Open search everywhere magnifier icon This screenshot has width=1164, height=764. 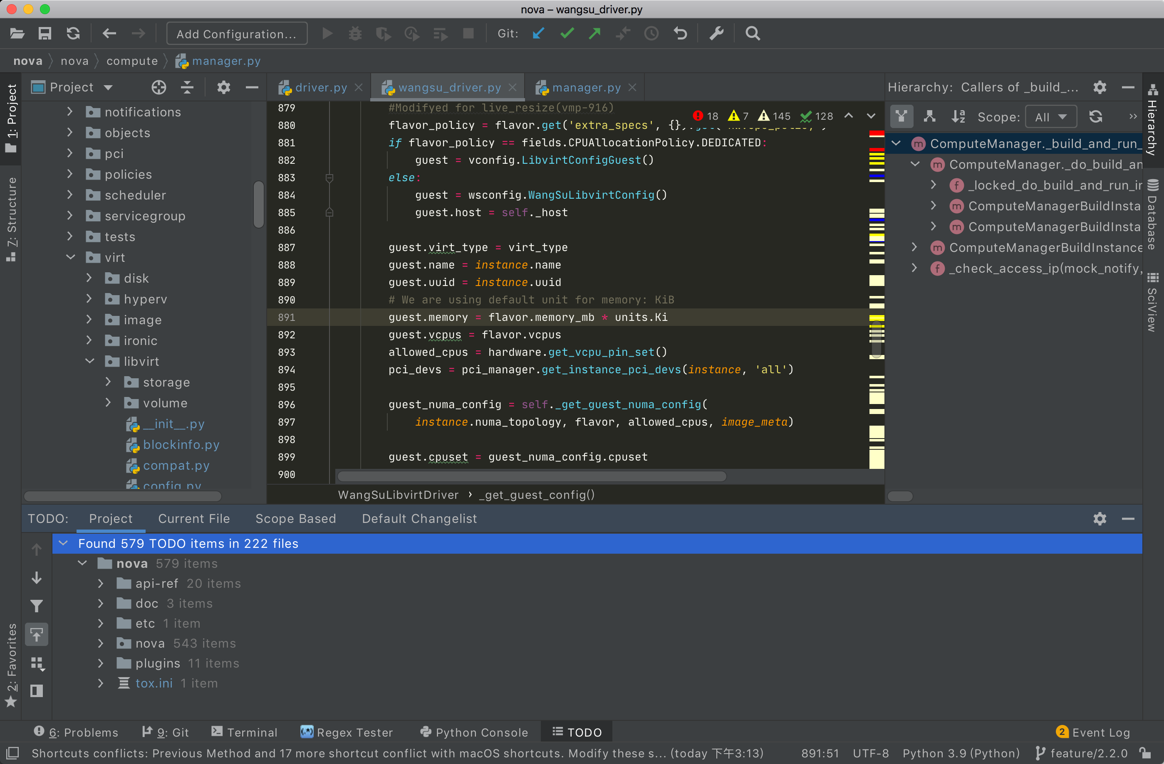(753, 34)
